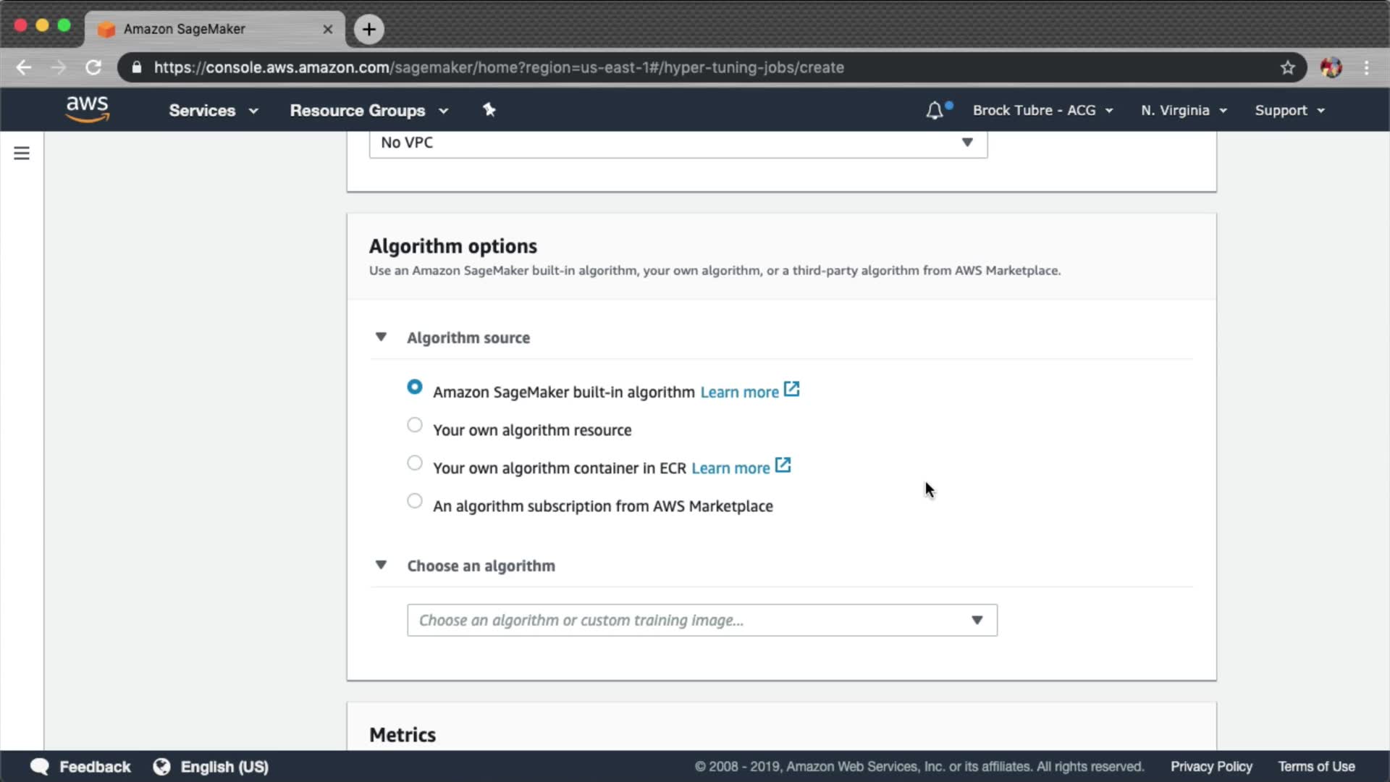Open the Services menu

pyautogui.click(x=213, y=111)
